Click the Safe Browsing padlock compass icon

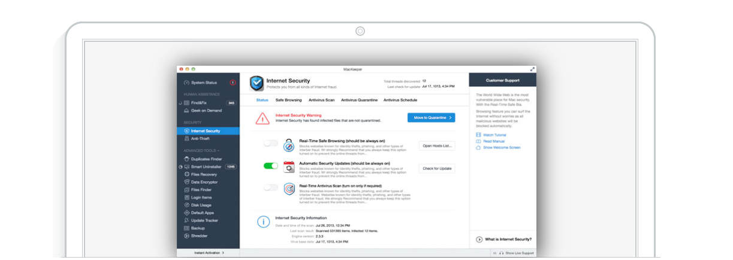[x=289, y=145]
